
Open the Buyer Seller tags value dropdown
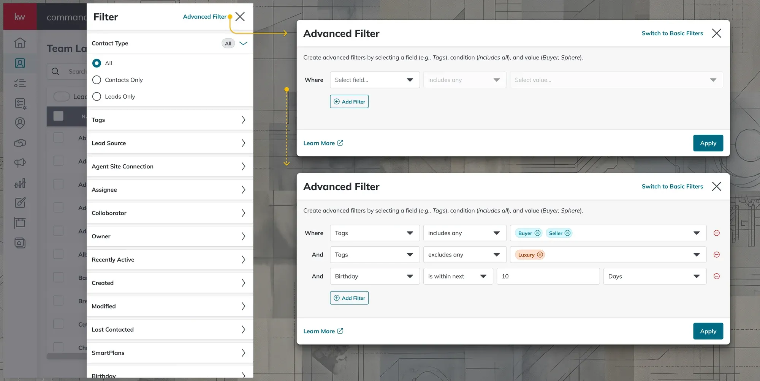point(608,233)
